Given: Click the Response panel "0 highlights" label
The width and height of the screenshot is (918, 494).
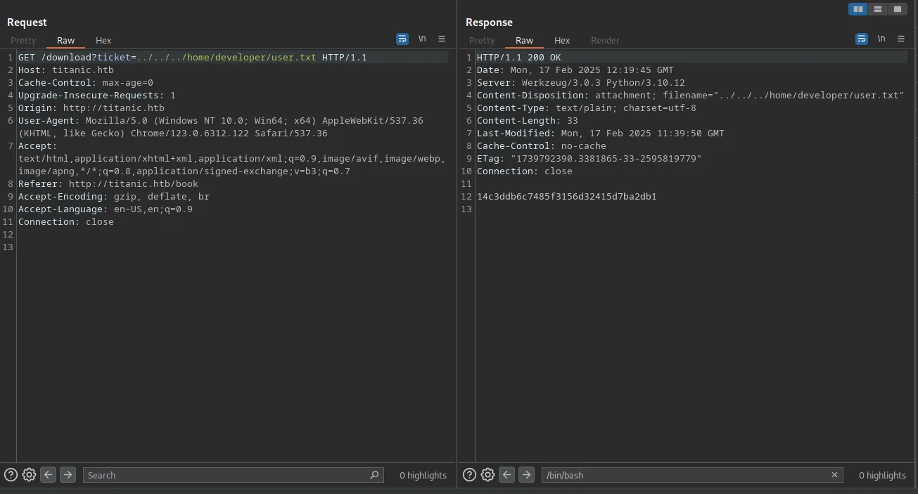Looking at the screenshot, I should (x=882, y=476).
